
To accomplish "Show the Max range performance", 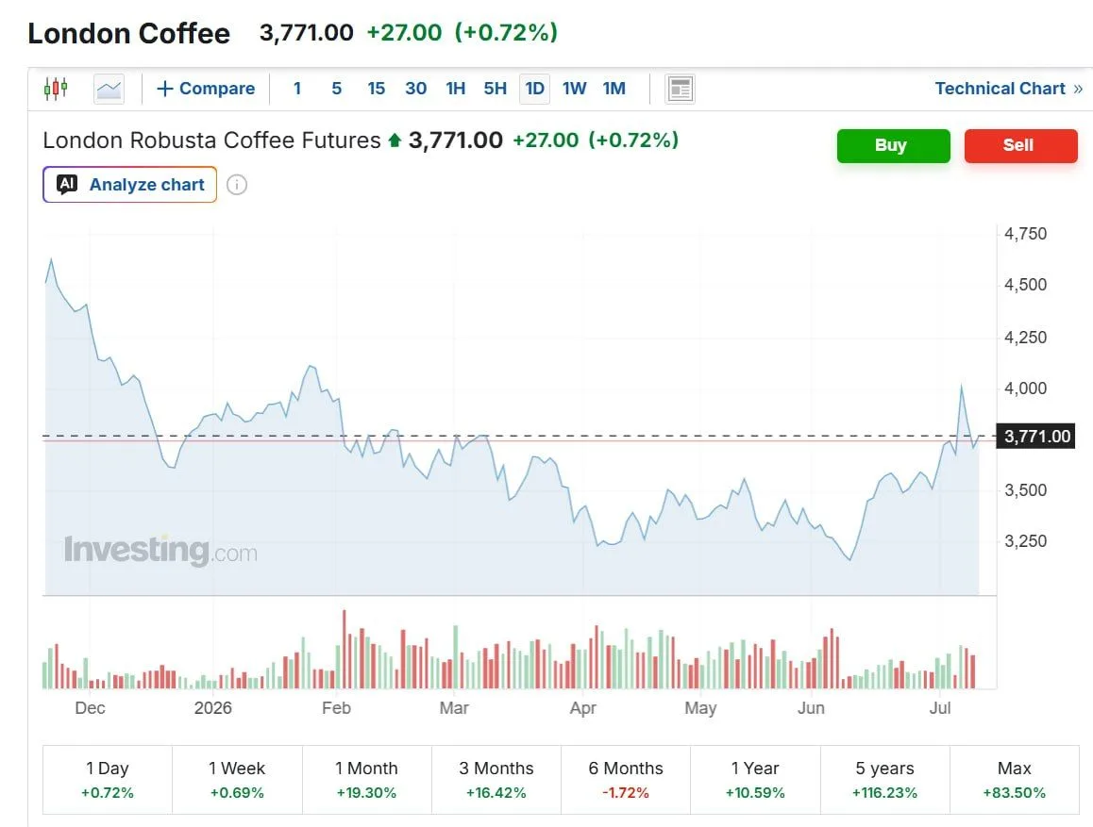I will 1015,780.
